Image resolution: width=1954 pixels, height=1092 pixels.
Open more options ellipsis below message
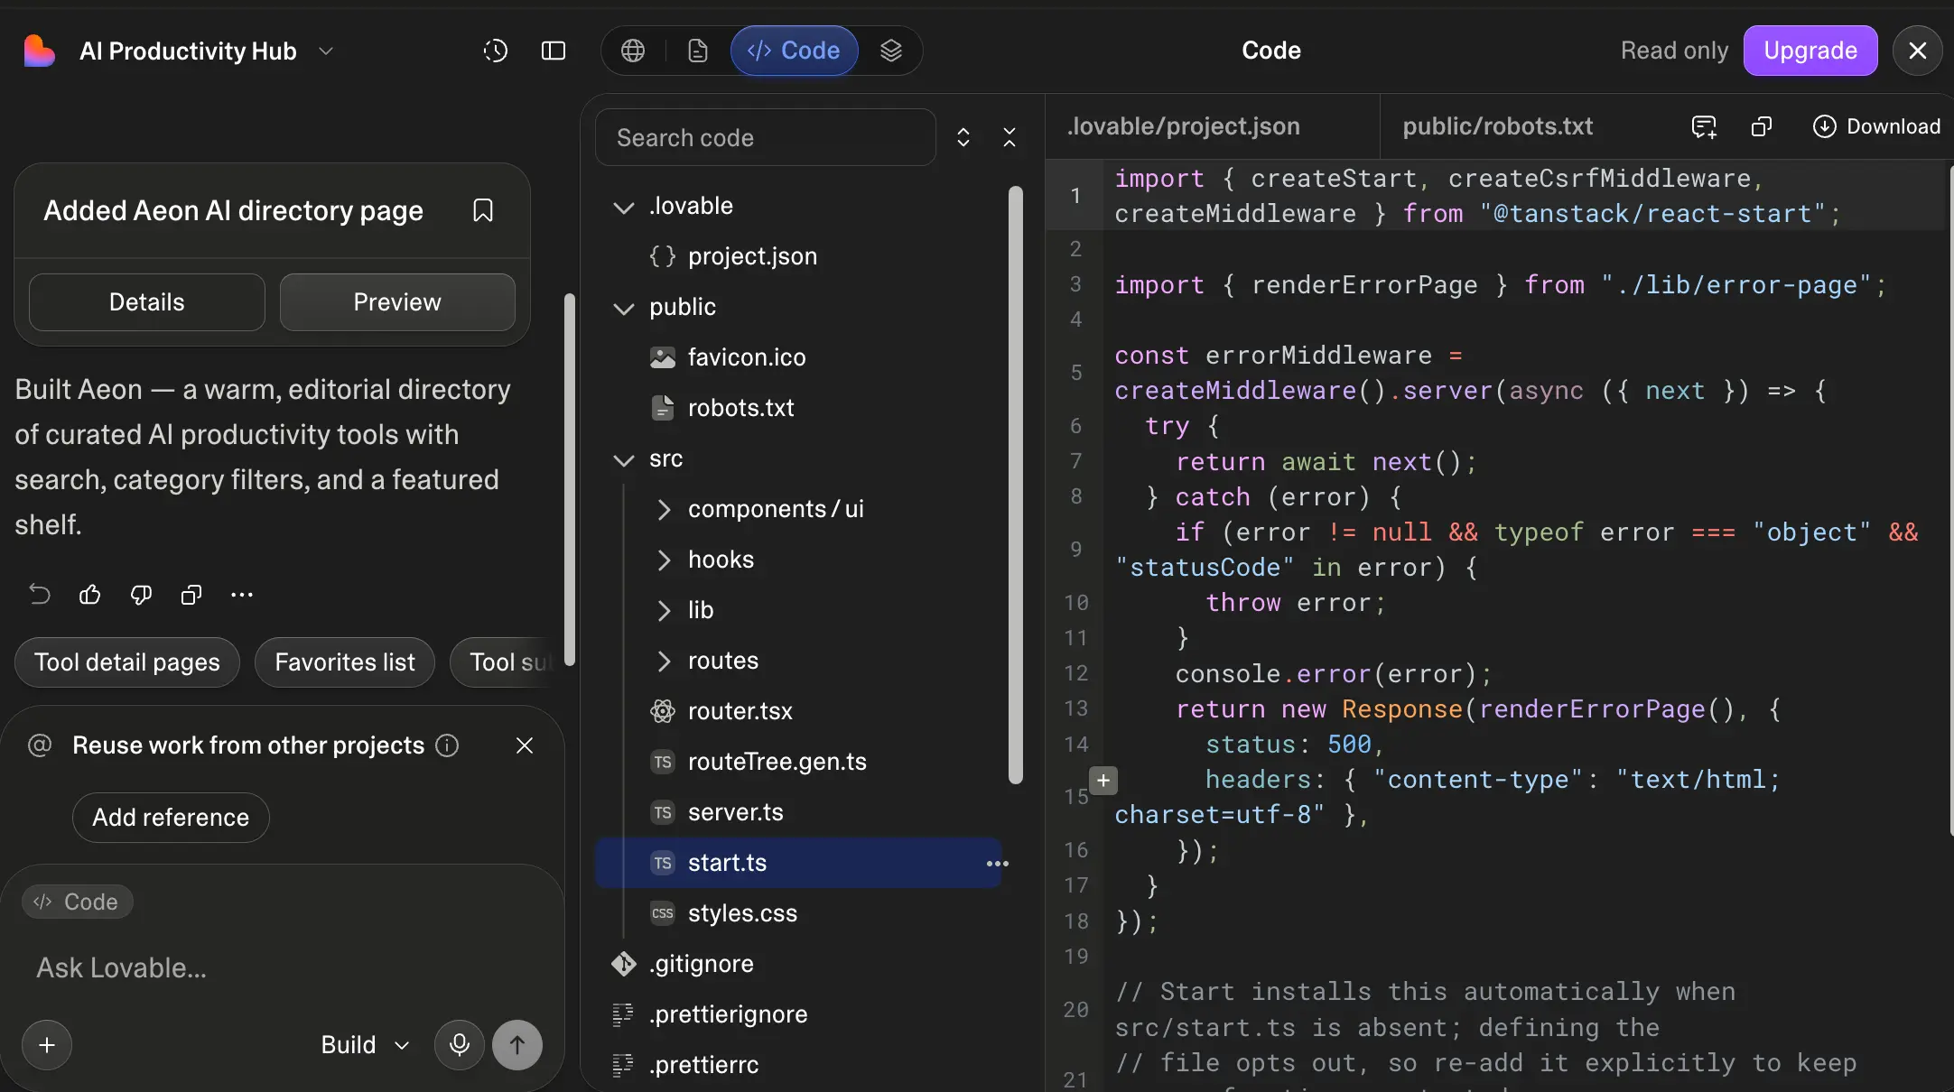(x=242, y=594)
